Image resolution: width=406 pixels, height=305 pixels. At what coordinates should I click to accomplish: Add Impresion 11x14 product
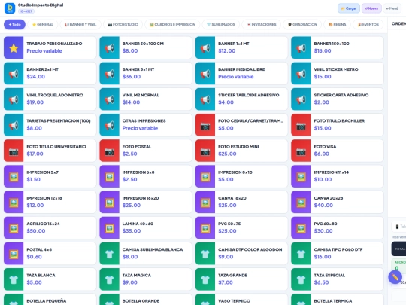[x=337, y=176]
